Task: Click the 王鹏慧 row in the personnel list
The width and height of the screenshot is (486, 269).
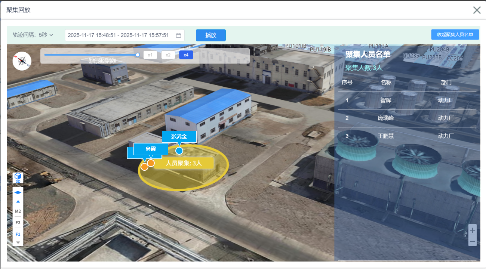Action: tap(407, 136)
